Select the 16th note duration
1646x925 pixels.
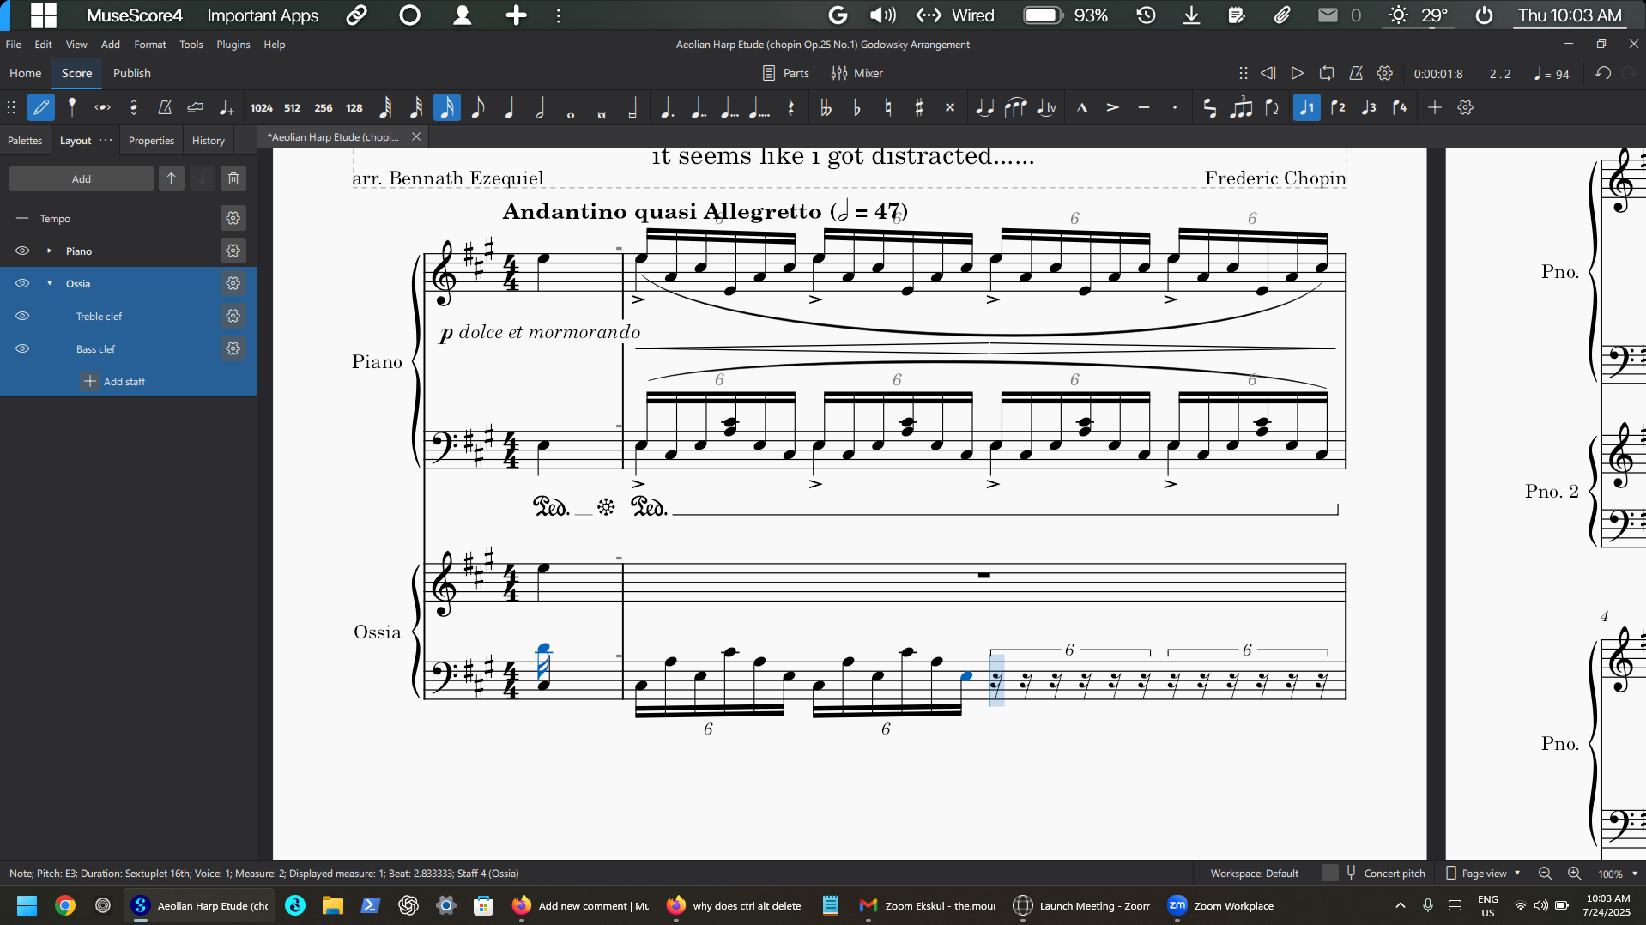coord(447,108)
